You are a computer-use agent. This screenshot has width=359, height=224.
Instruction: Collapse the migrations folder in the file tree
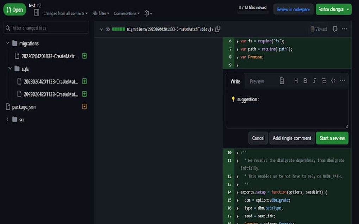8,43
